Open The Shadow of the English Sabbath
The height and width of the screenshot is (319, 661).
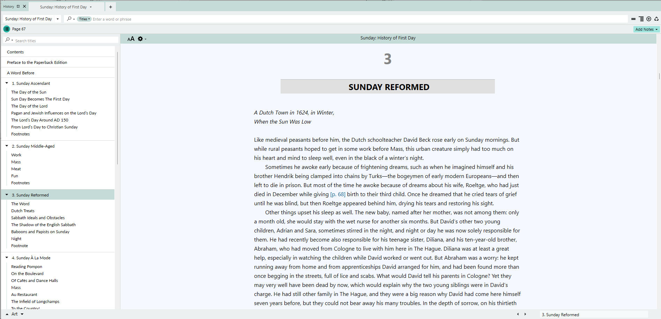click(x=43, y=225)
